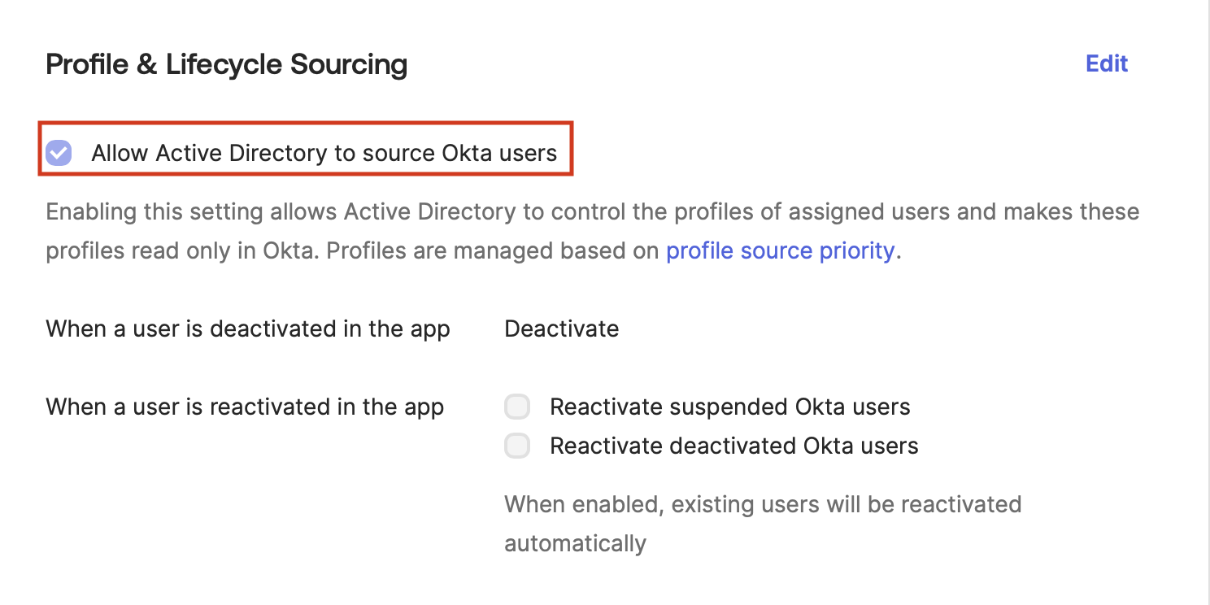Image resolution: width=1210 pixels, height=605 pixels.
Task: Select the Profile & Lifecycle Sourcing heading
Action: click(227, 63)
